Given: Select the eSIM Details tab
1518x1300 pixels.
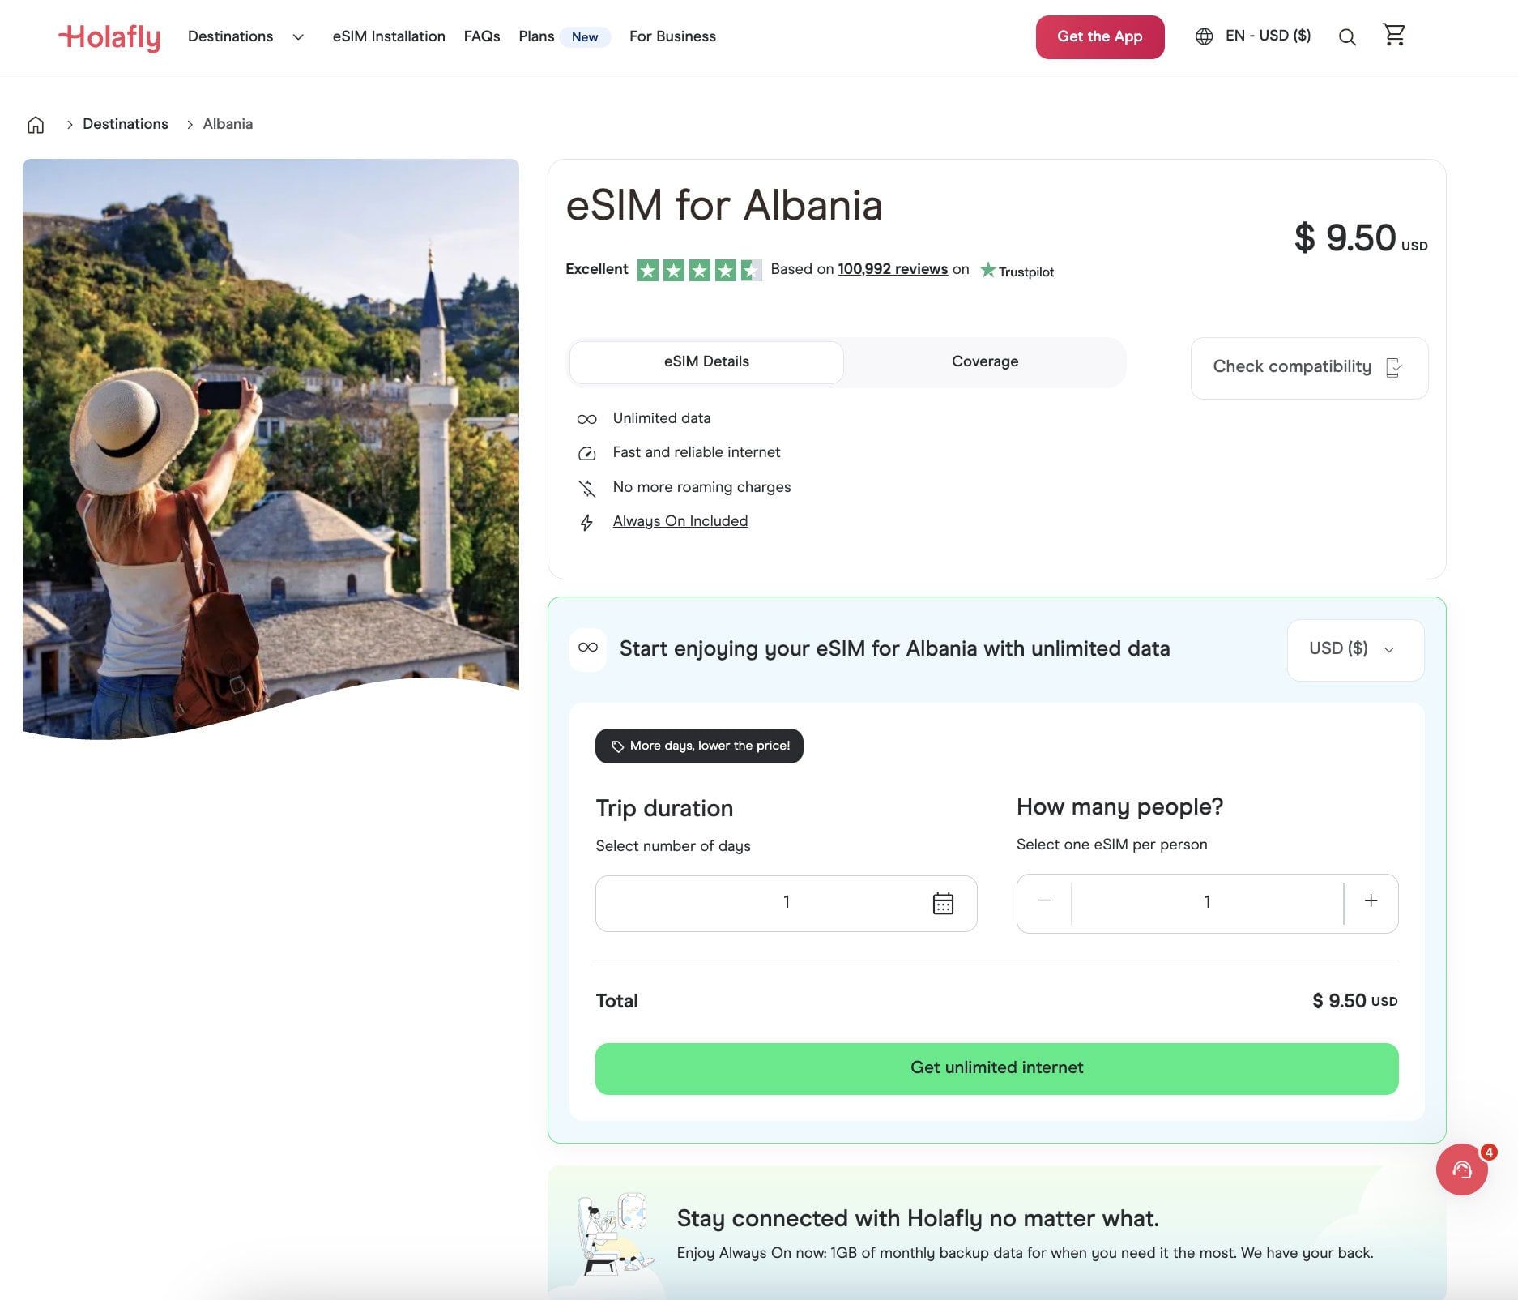Looking at the screenshot, I should (706, 361).
